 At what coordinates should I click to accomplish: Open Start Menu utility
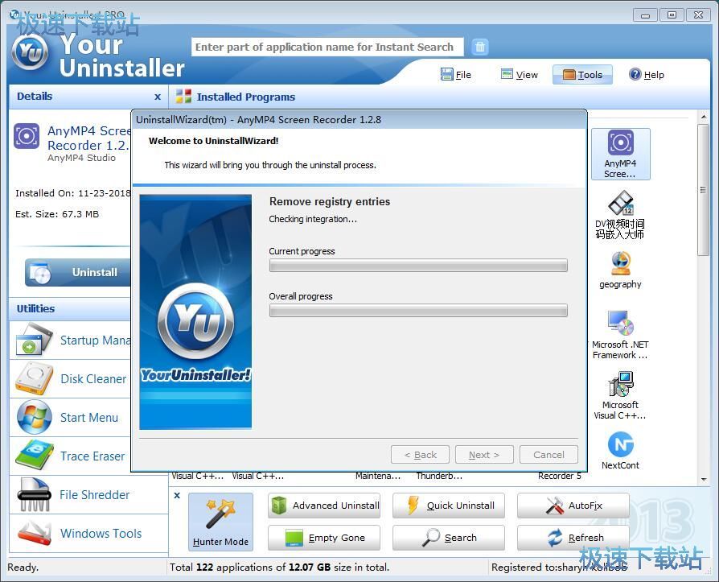point(71,417)
